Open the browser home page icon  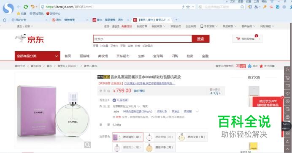pos(5,20)
